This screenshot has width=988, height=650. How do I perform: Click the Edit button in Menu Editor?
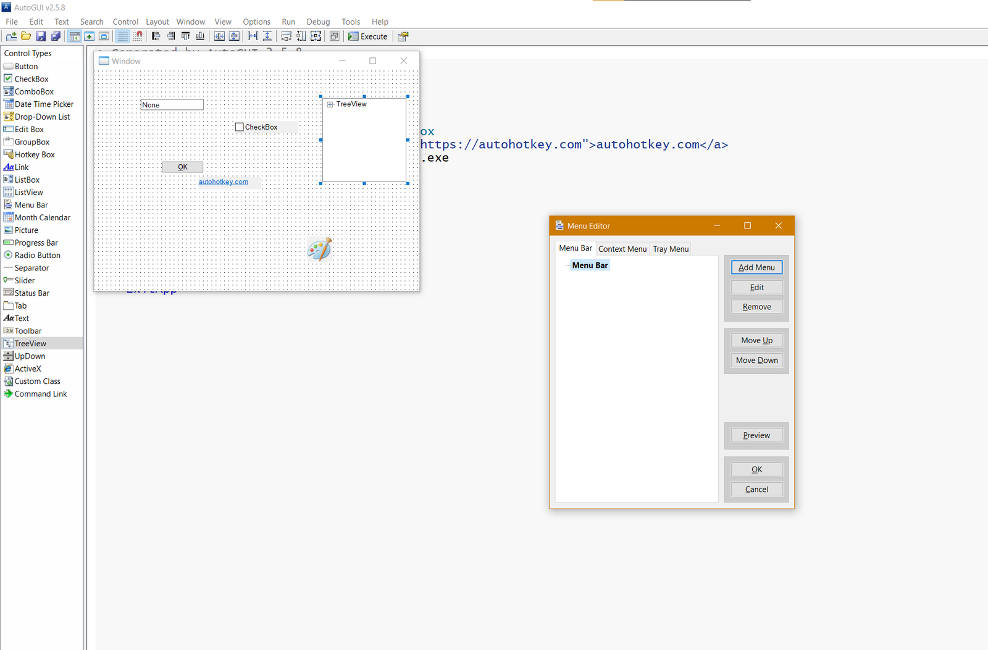click(x=756, y=287)
